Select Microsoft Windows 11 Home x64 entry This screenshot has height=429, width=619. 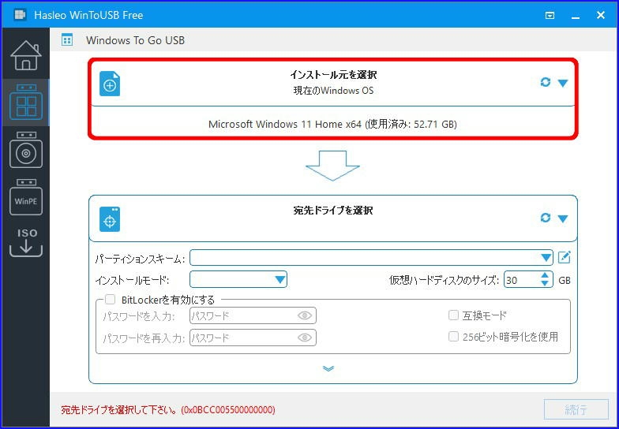[332, 125]
